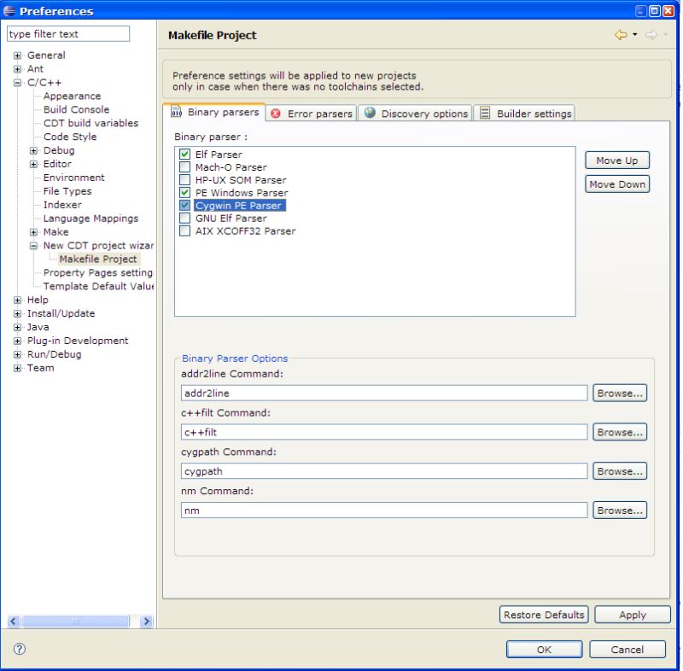Screen dimensions: 683x671
Task: Expand the General tree node
Action: [x=16, y=55]
